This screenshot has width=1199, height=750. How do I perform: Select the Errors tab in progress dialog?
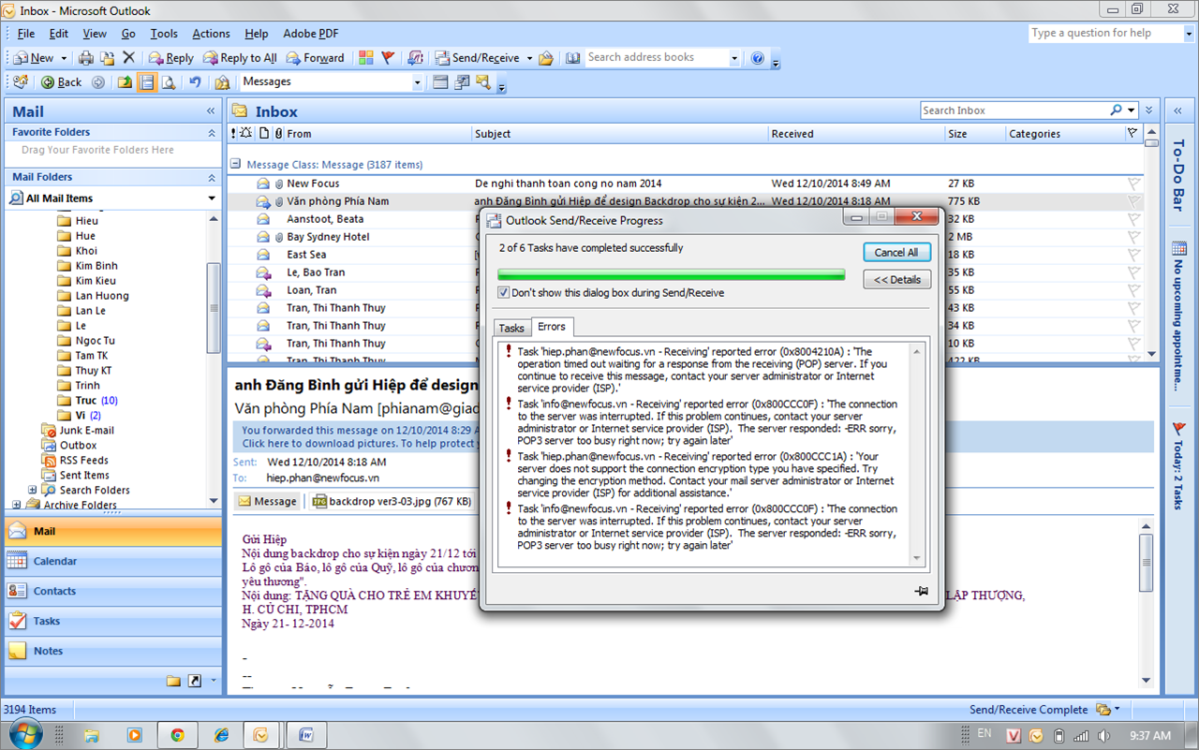(552, 327)
